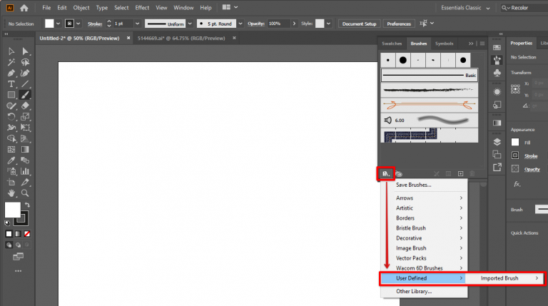Activate the Zoom tool
Screen dimensions: 548x306
(x=26, y=193)
